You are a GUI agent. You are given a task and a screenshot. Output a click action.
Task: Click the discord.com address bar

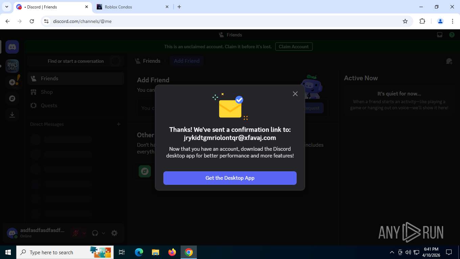pos(227,21)
